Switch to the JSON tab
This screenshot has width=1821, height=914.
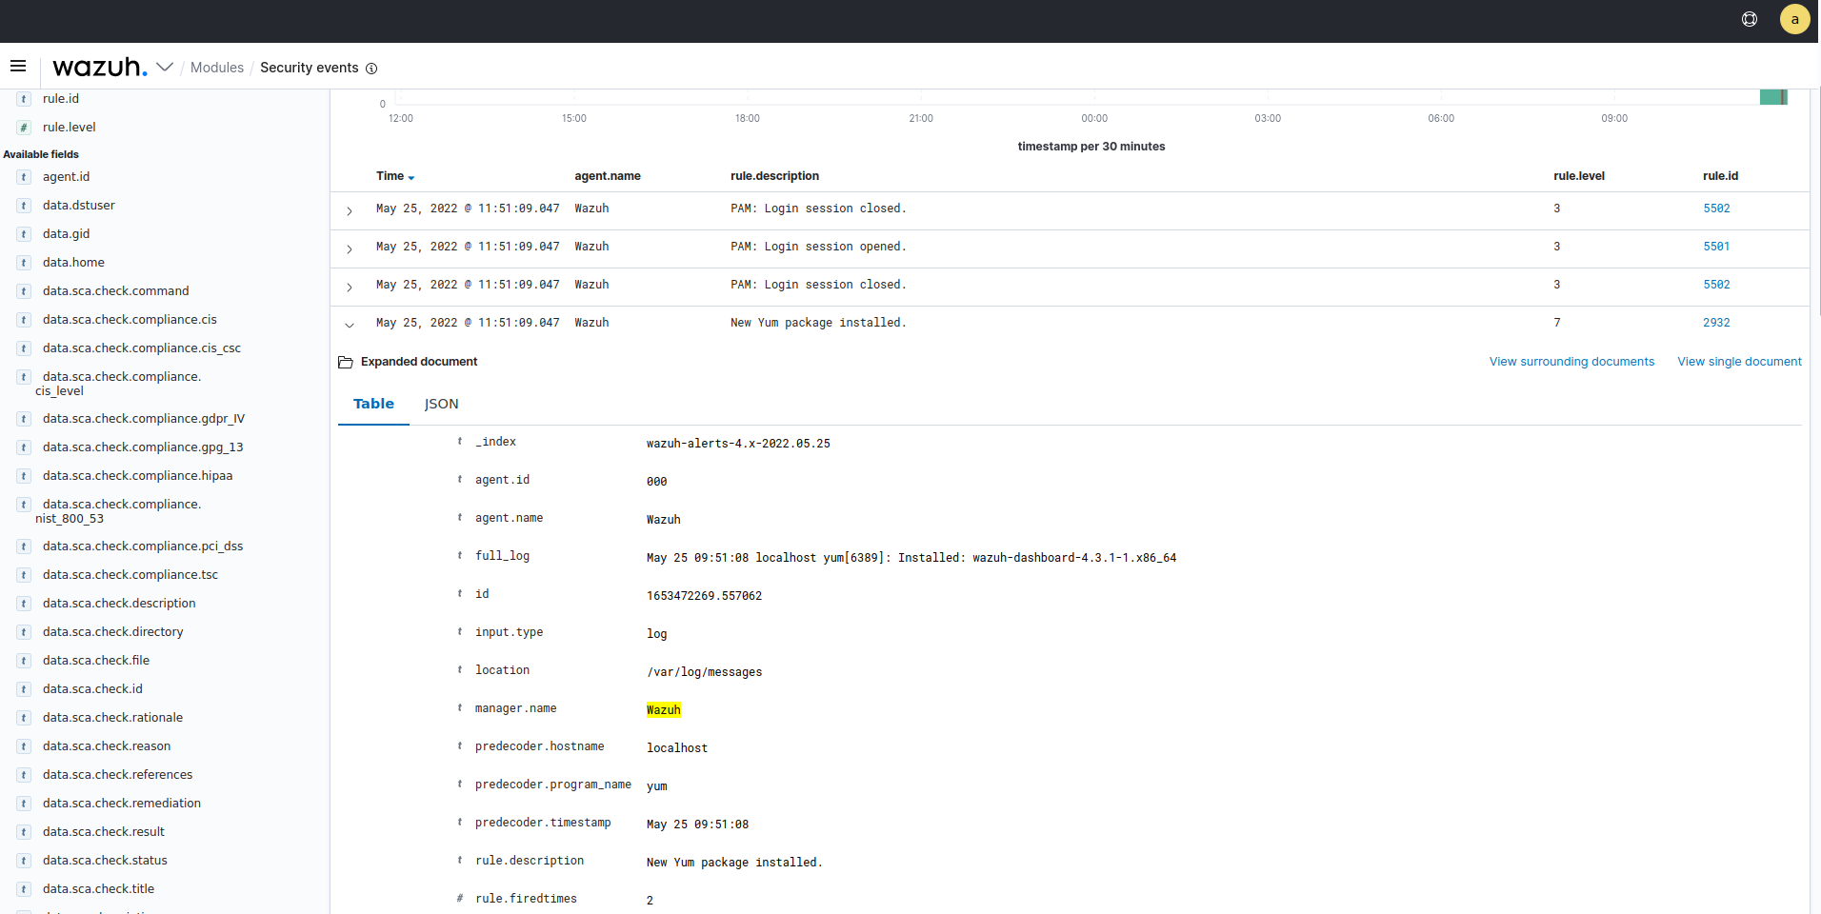tap(441, 404)
